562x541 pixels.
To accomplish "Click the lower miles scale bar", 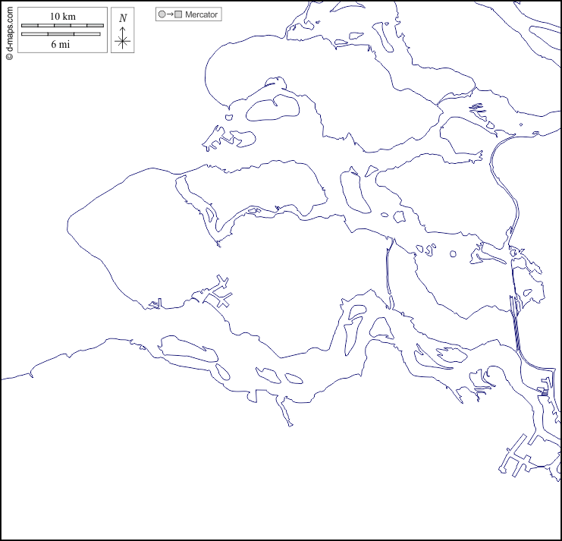I will point(62,34).
